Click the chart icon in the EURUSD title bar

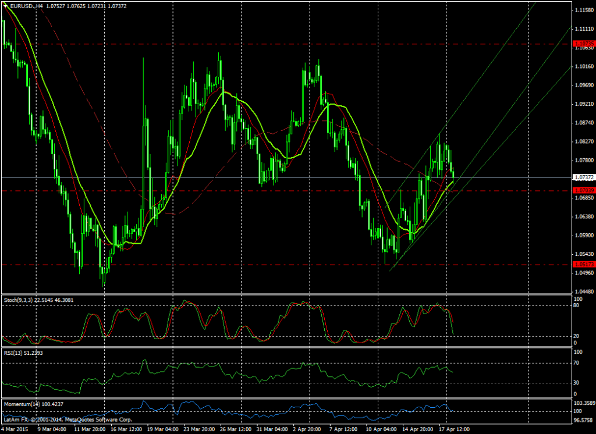pos(6,6)
